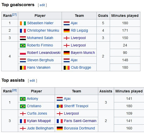Open reference 28 in assists table
Screen dimensions: 144x133
click(x=14, y=90)
